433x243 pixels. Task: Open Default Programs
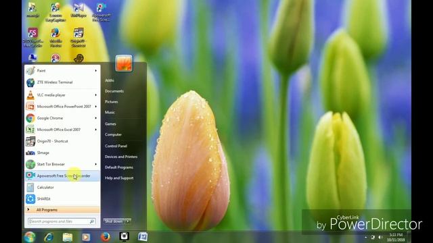(119, 167)
